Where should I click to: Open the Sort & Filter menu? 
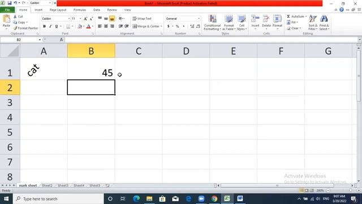[313, 23]
